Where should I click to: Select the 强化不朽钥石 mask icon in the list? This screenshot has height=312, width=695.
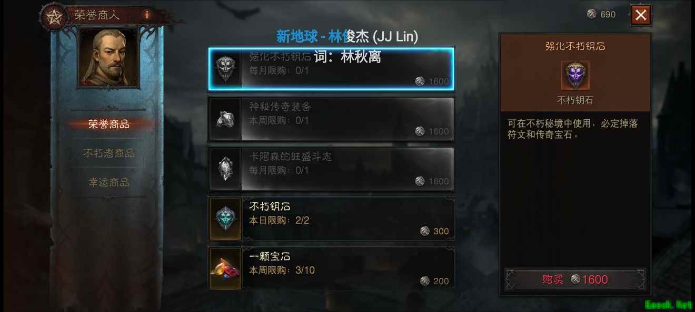click(225, 69)
